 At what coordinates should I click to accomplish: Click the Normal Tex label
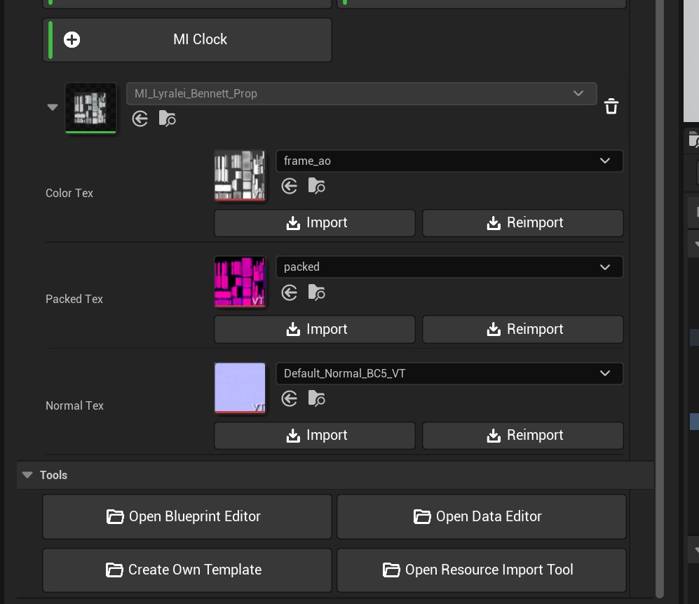(74, 405)
